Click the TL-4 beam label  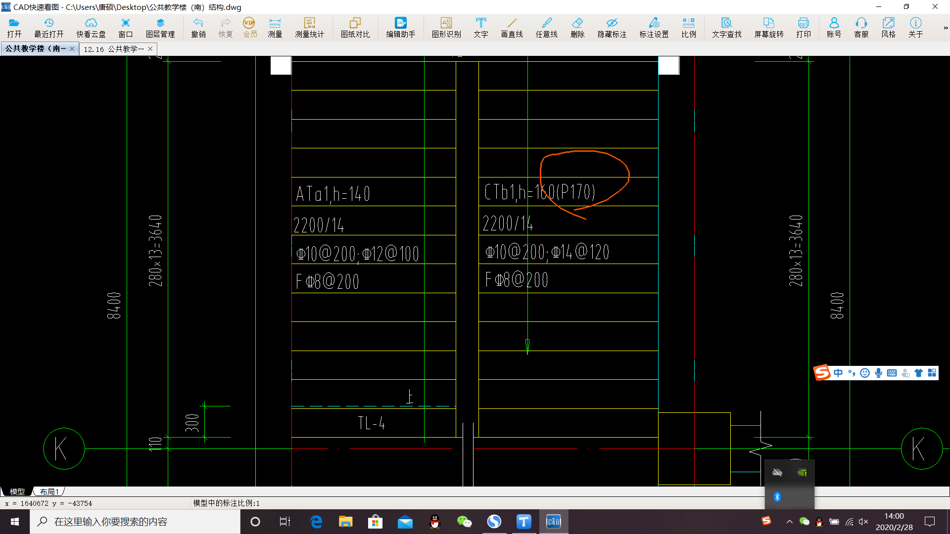371,423
